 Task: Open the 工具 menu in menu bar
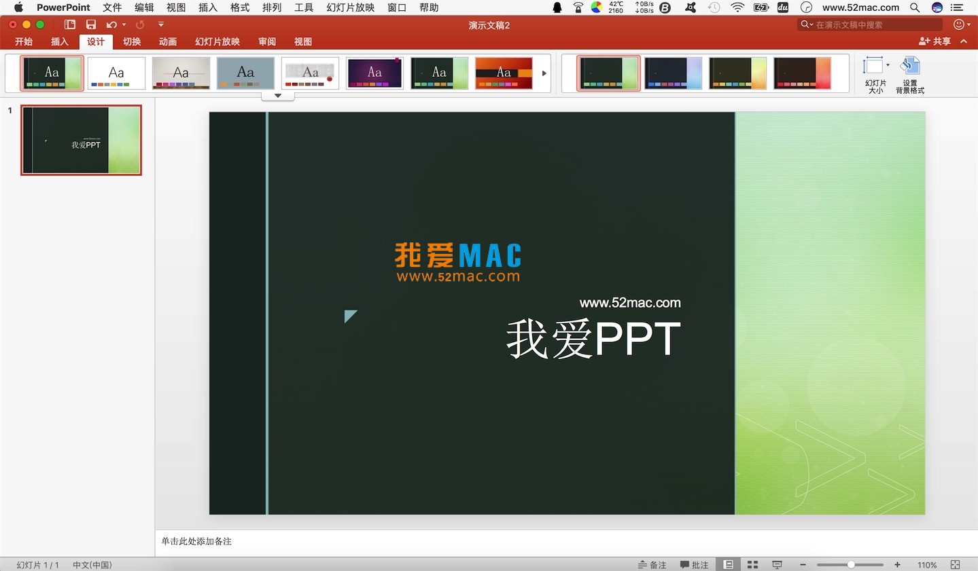304,7
